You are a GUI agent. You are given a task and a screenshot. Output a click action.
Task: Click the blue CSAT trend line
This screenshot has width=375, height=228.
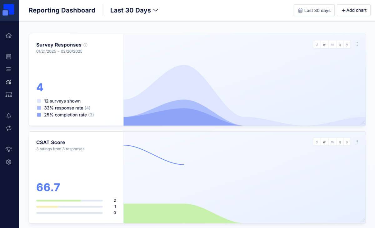click(154, 154)
